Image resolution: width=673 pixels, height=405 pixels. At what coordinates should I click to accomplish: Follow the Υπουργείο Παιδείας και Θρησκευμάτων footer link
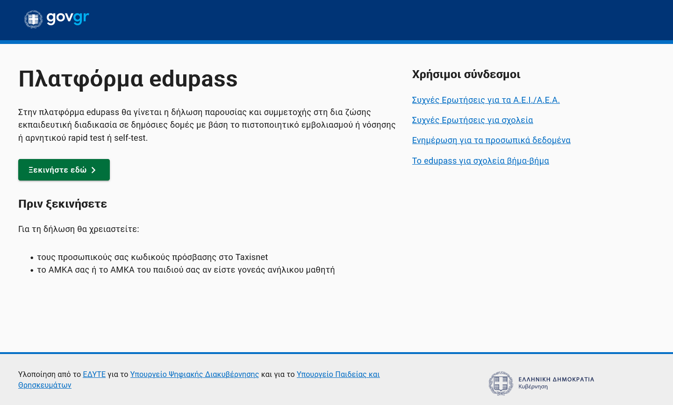click(x=338, y=374)
